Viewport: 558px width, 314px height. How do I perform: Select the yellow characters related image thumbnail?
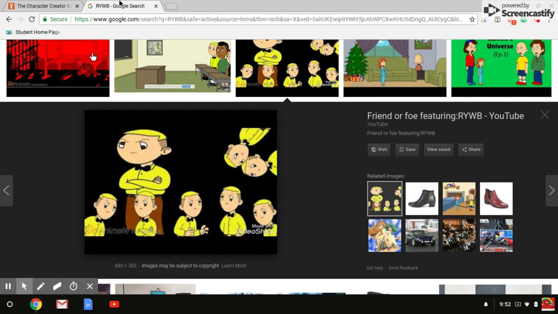click(x=384, y=199)
